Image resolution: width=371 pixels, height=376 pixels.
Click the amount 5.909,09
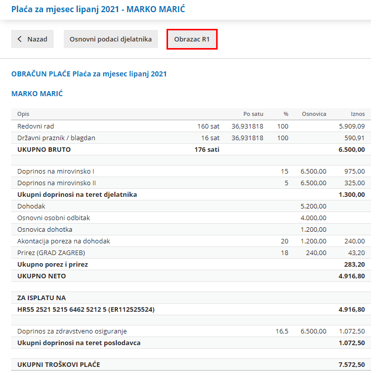(352, 126)
